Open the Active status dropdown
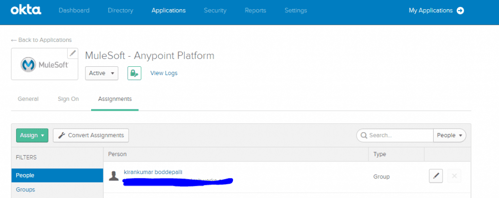 point(101,73)
